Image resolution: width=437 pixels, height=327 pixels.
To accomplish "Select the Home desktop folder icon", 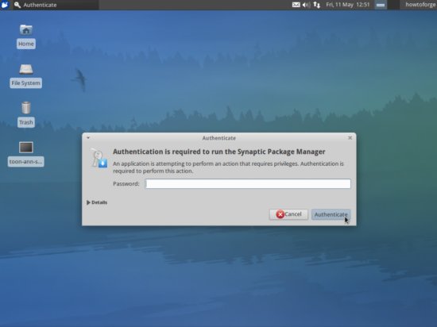I will [x=26, y=30].
